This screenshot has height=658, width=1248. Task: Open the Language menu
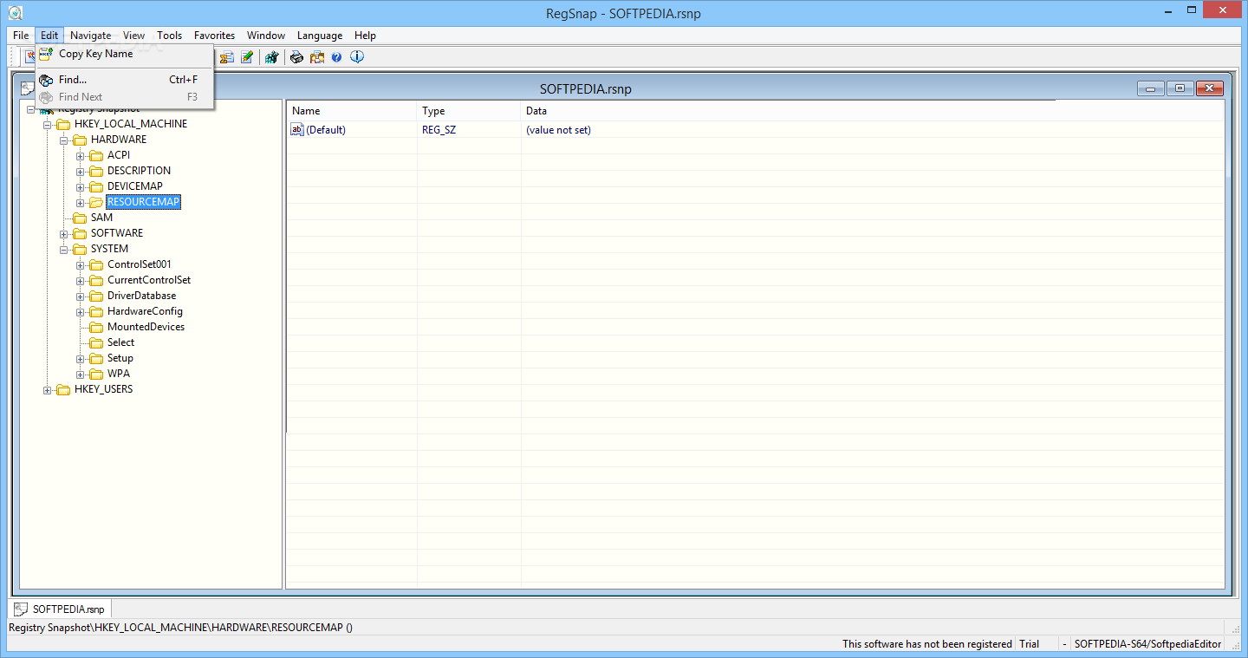[x=320, y=36]
